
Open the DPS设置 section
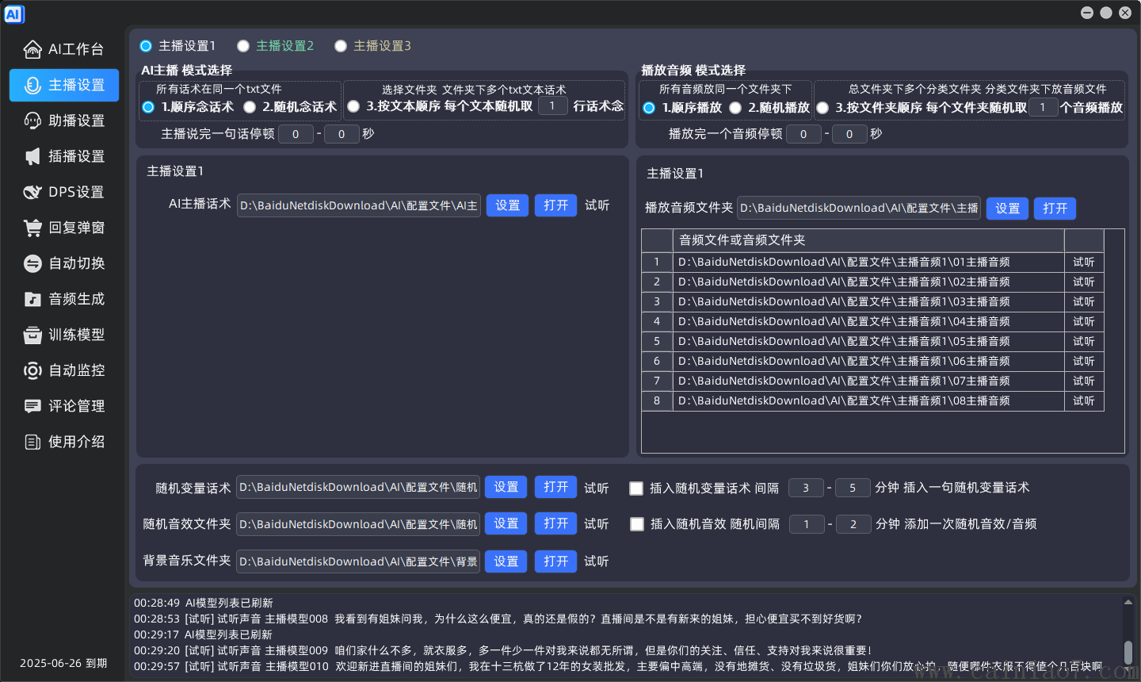click(63, 192)
